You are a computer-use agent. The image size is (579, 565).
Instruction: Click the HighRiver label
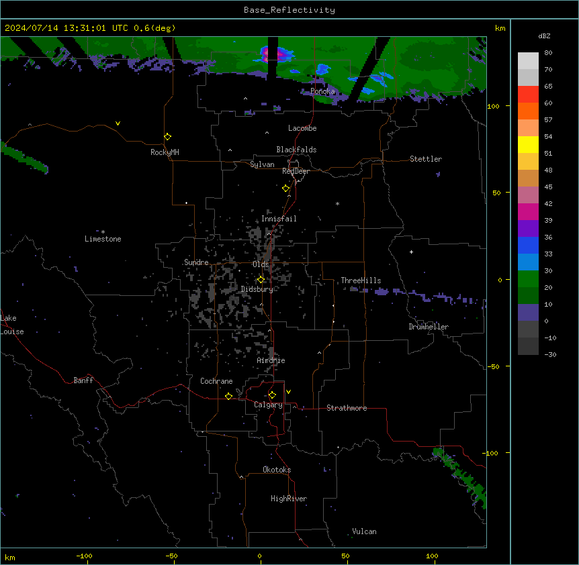coord(289,499)
